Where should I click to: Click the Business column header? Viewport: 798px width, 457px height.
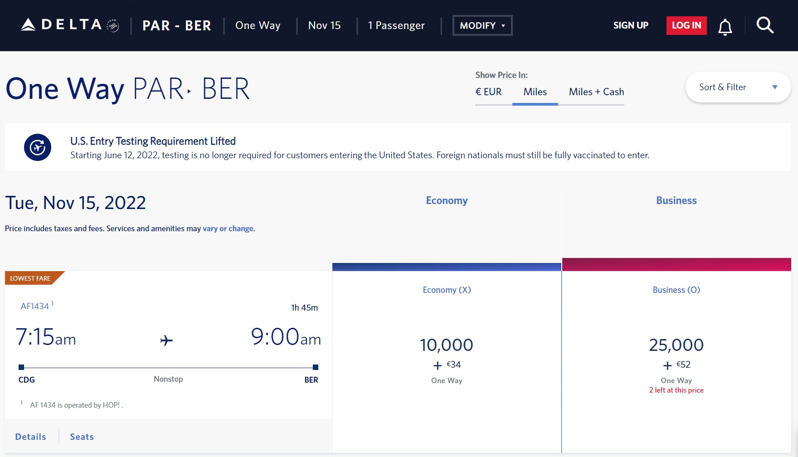[676, 200]
